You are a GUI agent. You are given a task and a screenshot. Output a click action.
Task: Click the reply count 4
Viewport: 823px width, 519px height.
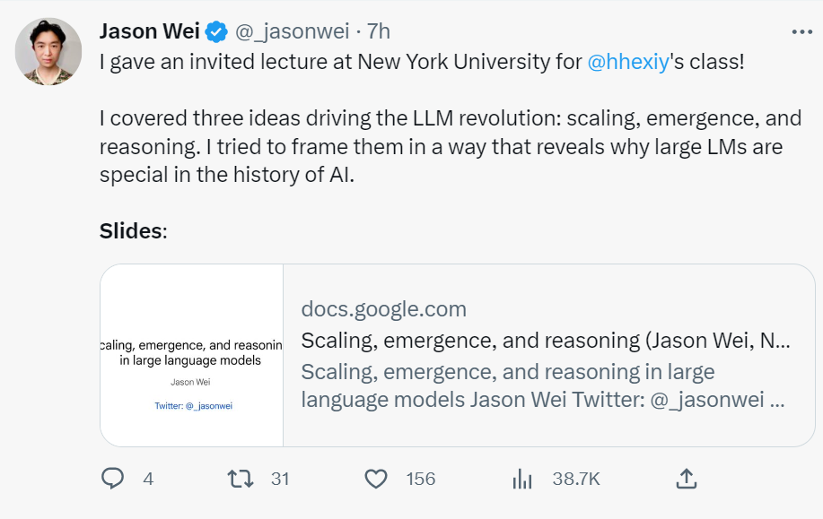(148, 479)
